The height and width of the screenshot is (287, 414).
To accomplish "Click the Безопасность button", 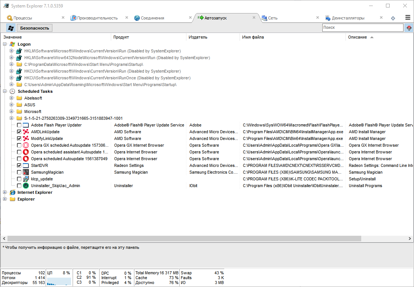I will coord(34,28).
